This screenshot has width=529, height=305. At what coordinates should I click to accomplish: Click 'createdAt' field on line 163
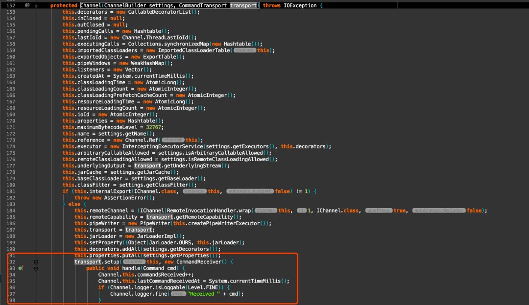[x=91, y=76]
